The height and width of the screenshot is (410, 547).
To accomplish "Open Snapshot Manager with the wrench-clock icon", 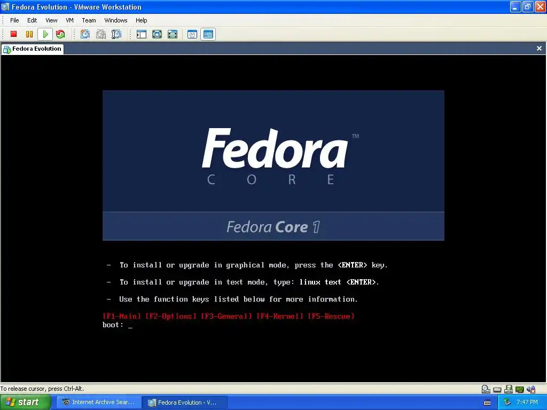I will click(116, 34).
